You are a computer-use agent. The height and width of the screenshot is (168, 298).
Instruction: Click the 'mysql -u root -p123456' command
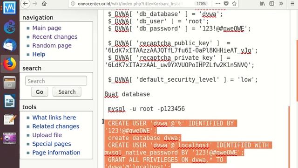tap(146, 109)
